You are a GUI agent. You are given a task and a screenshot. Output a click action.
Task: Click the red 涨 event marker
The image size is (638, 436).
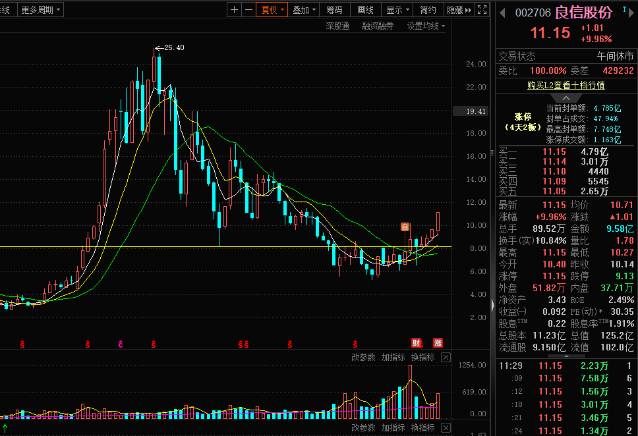pos(438,343)
